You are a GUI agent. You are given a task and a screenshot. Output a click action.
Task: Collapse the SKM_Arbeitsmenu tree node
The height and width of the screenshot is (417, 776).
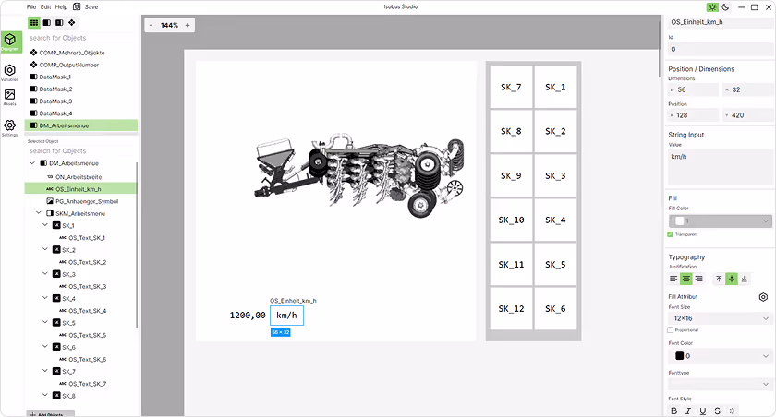tap(39, 213)
